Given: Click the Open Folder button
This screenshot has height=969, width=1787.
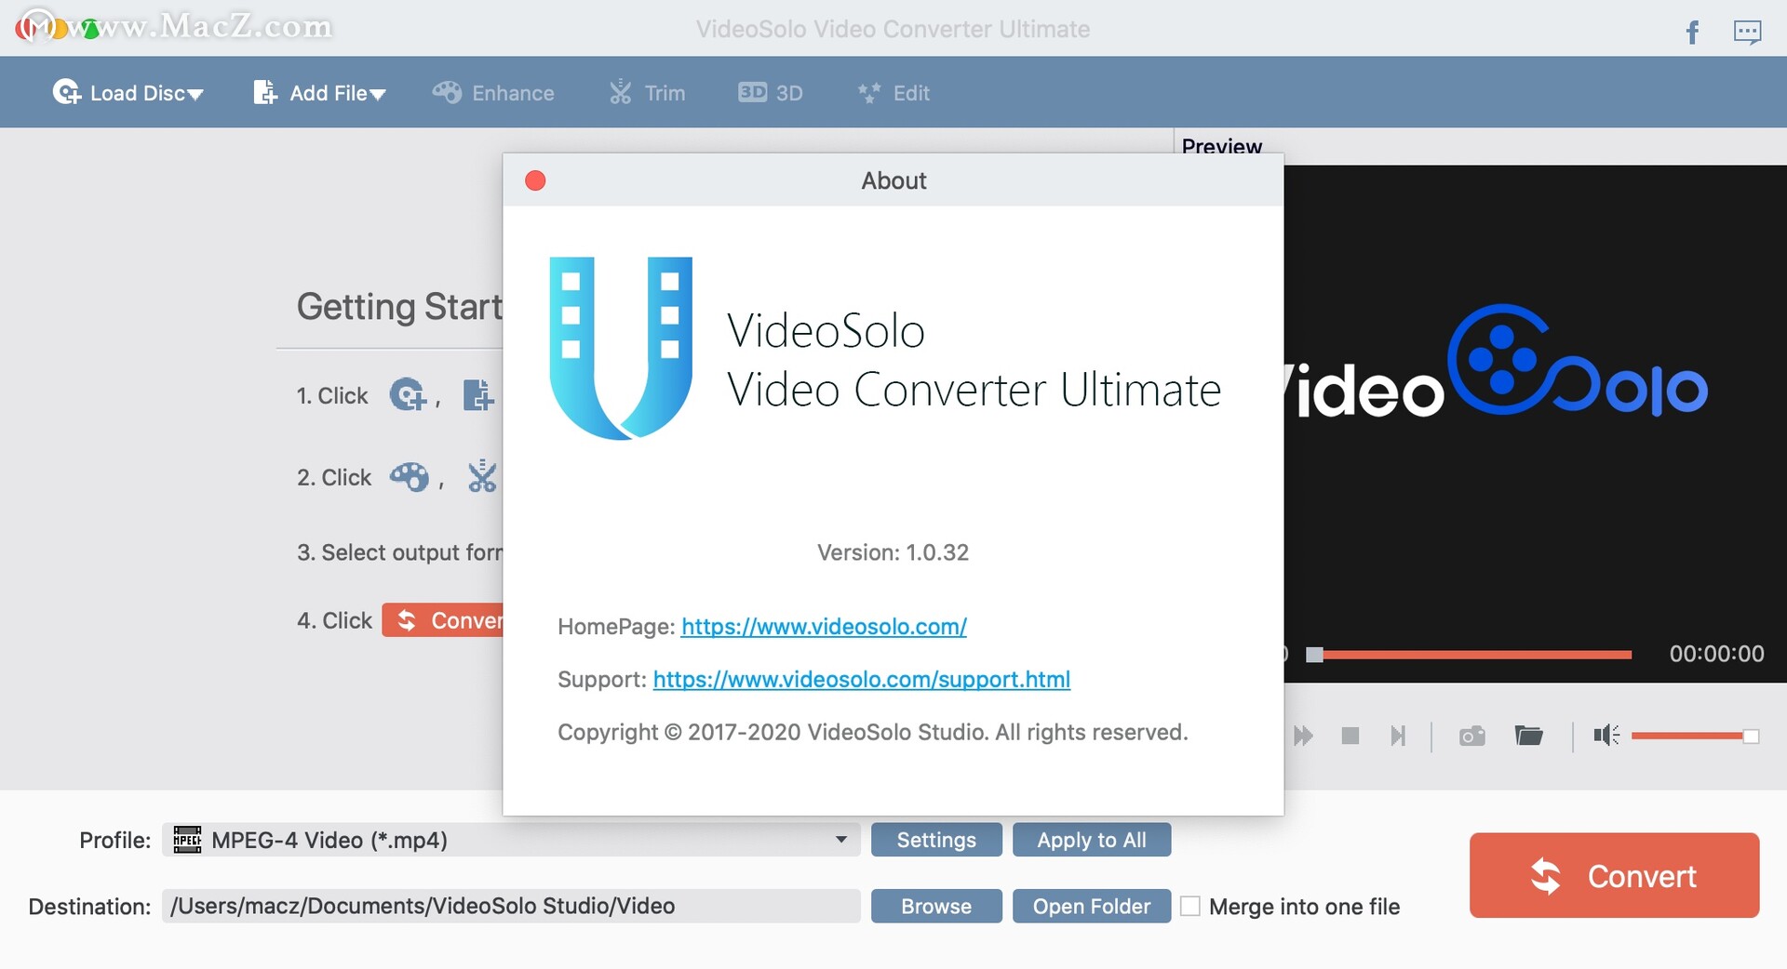Looking at the screenshot, I should coord(1092,906).
